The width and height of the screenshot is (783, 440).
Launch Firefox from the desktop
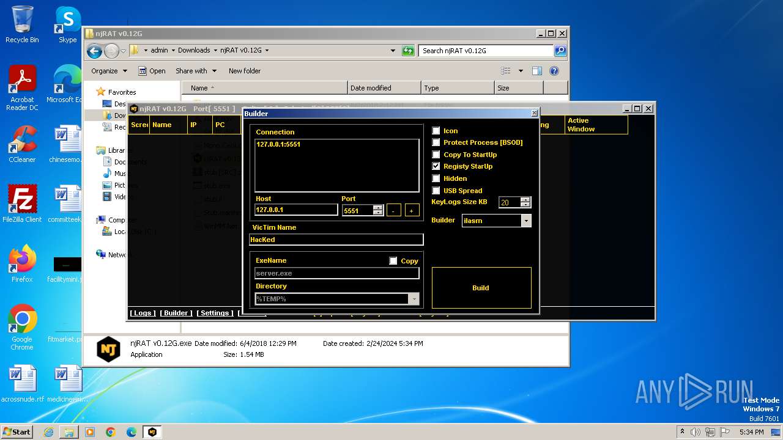(x=22, y=263)
